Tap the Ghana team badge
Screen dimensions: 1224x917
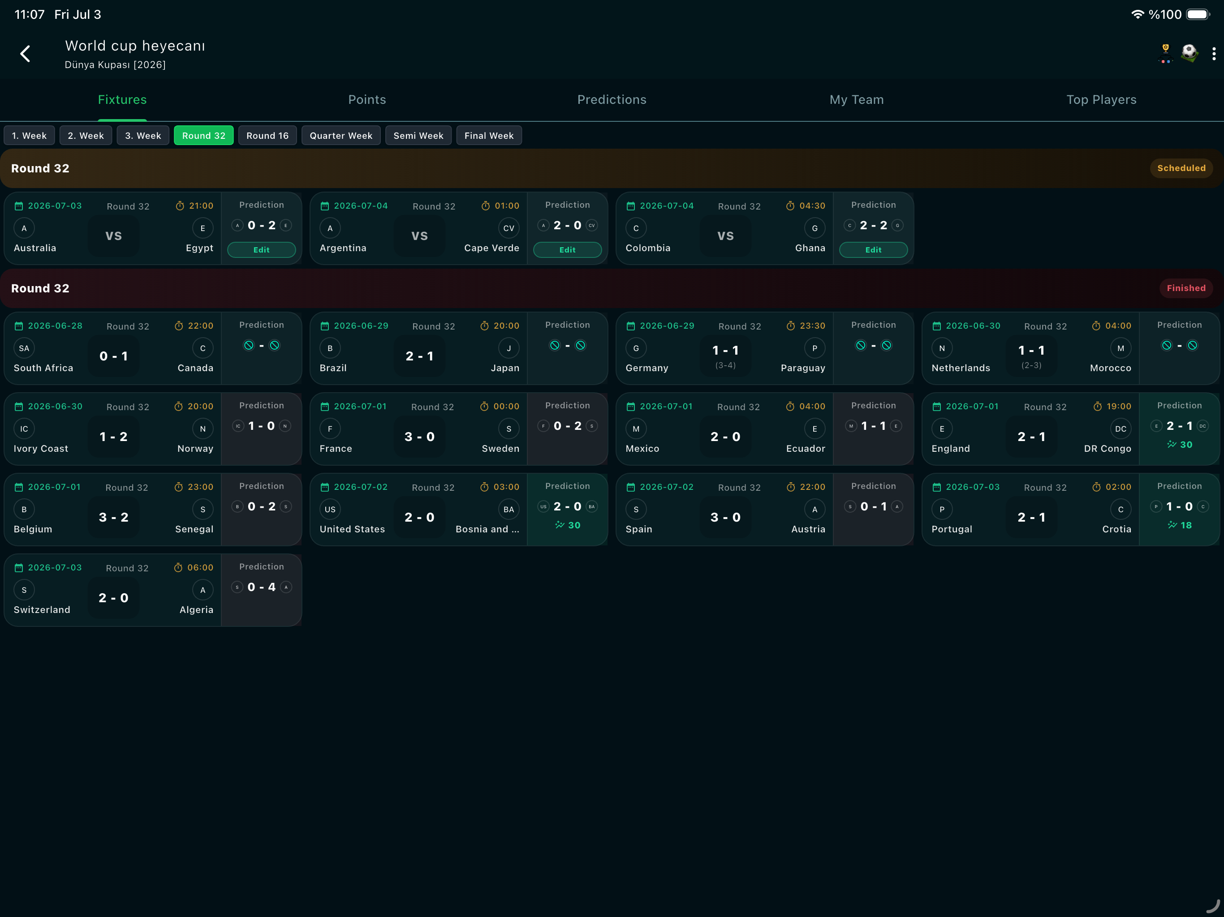point(815,228)
